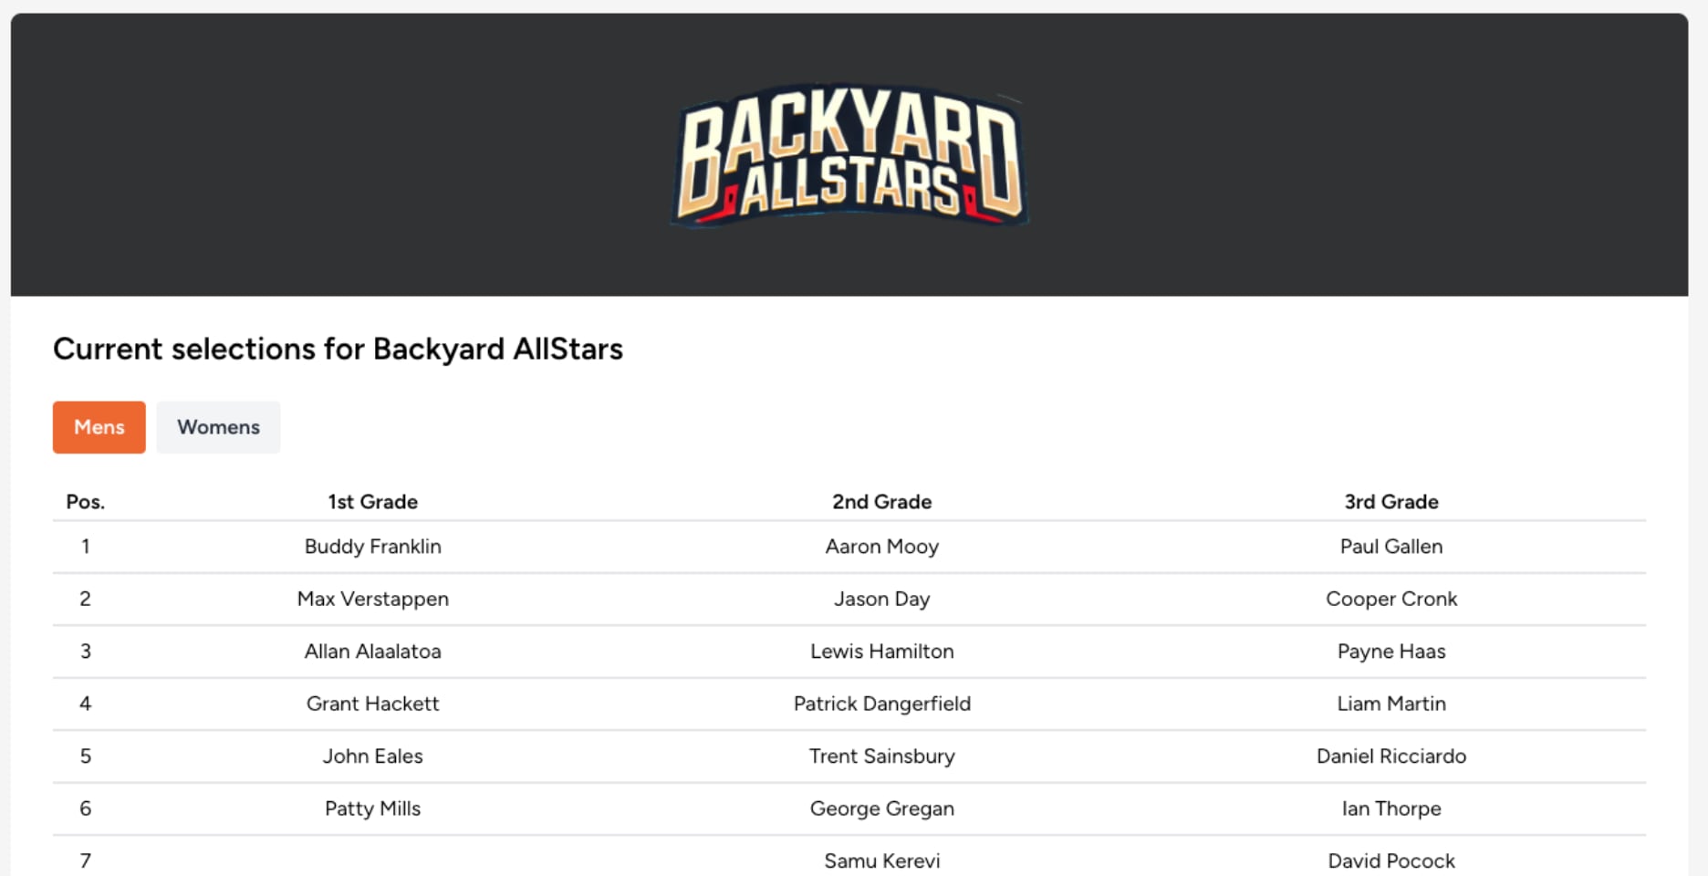
Task: Click Patrick Dangerfield's name
Action: [x=881, y=704]
